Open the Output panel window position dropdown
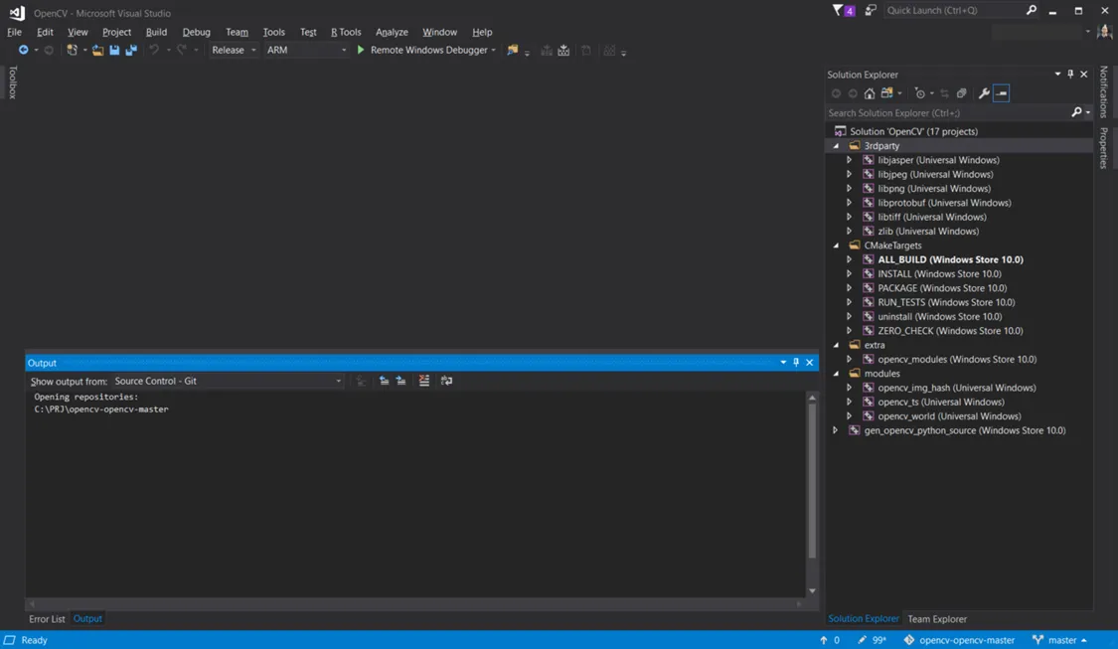This screenshot has height=649, width=1118. point(783,363)
